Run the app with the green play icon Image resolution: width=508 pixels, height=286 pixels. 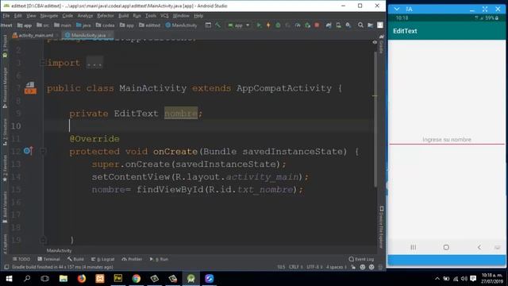click(259, 25)
